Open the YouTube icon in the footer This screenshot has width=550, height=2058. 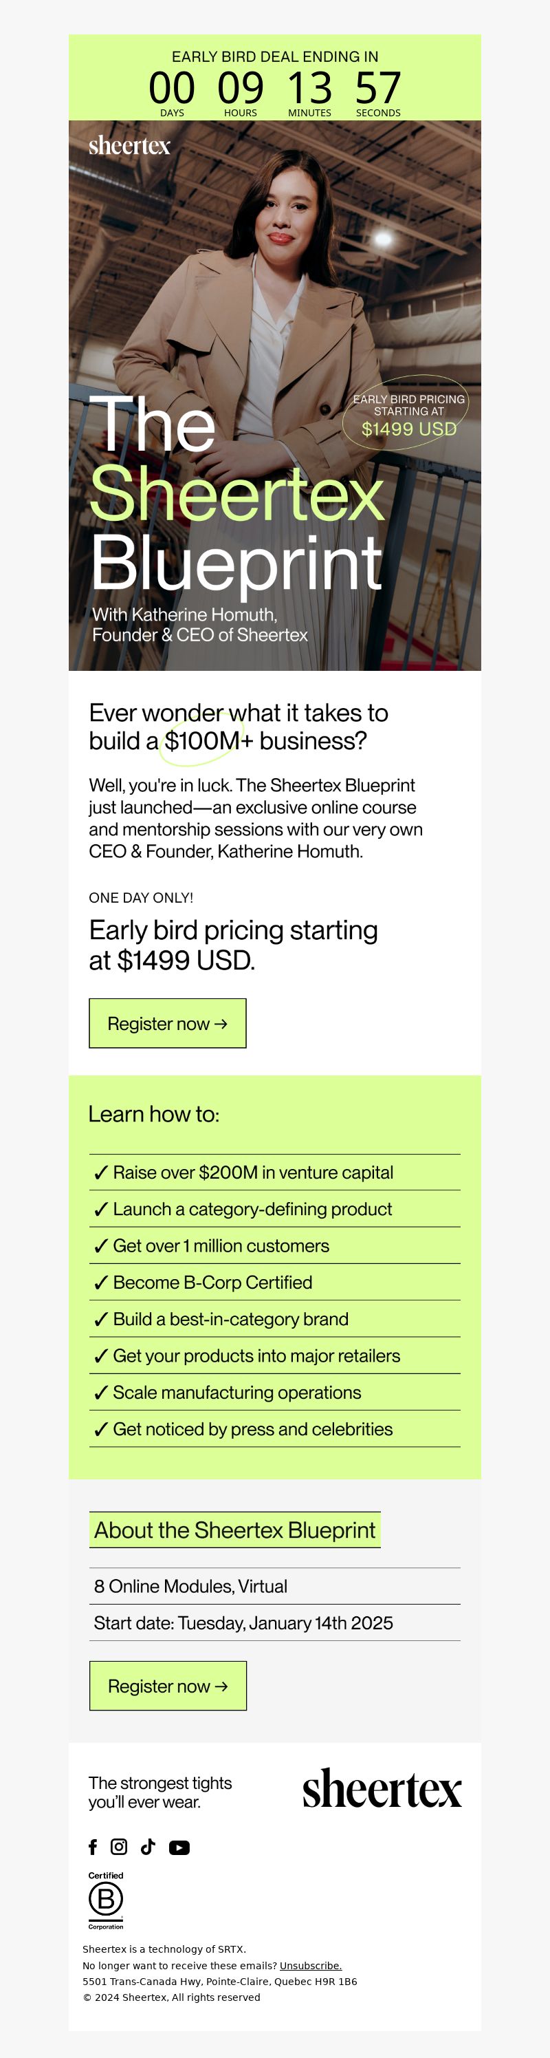(x=179, y=1847)
